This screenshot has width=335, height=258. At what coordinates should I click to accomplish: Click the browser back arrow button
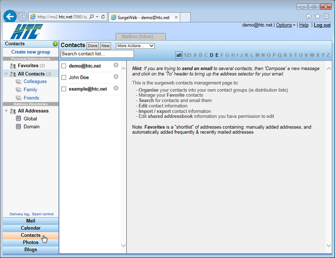[10, 16]
